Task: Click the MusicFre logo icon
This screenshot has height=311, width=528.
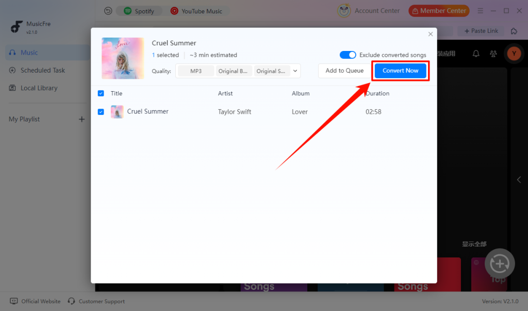Action: coord(16,27)
